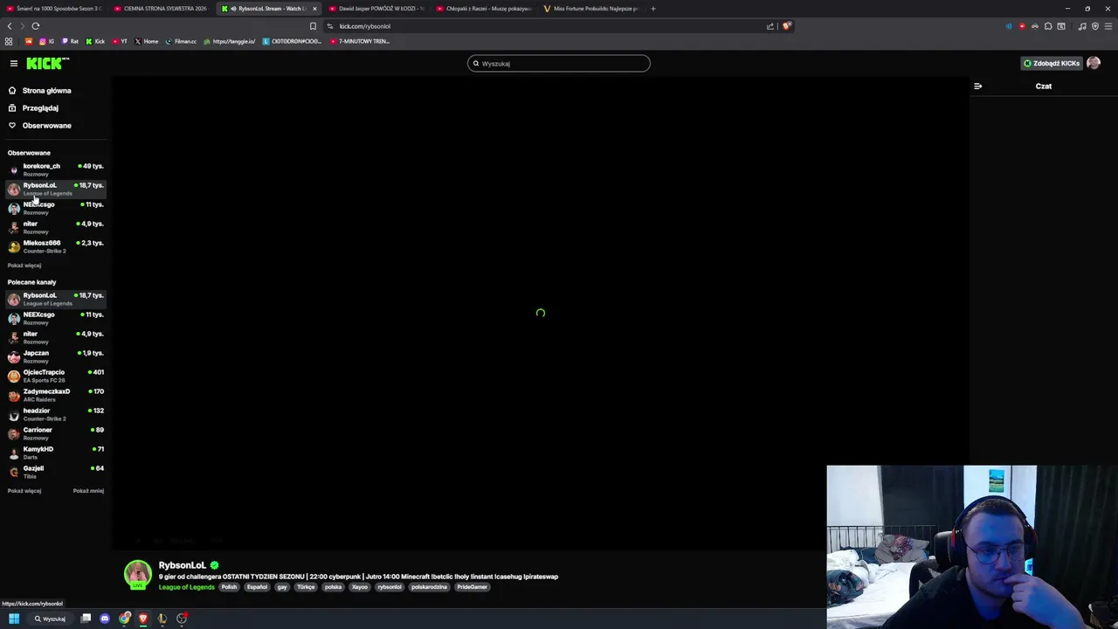The width and height of the screenshot is (1118, 629).
Task: Select the Español tag
Action: (257, 587)
